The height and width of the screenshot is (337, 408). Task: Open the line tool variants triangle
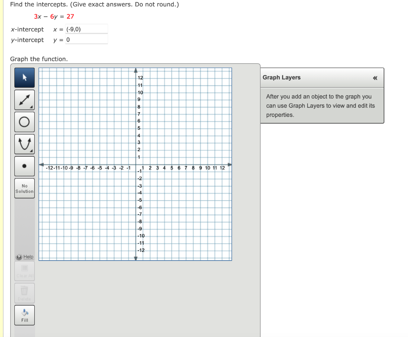point(31,106)
